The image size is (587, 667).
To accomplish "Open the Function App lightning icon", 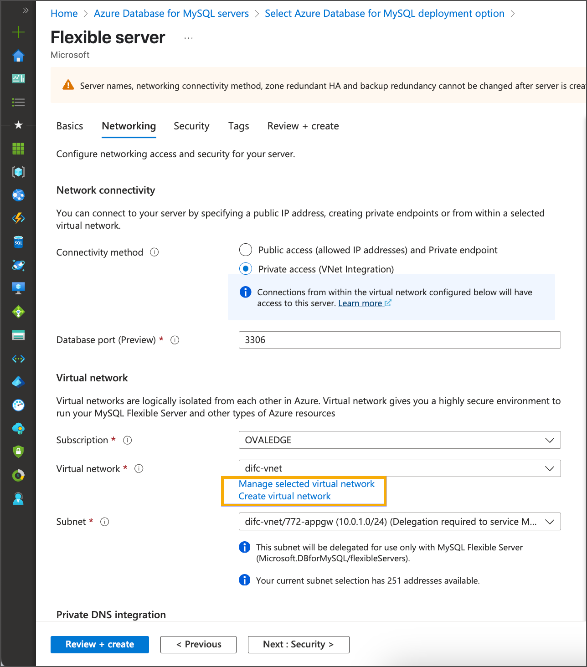I will pyautogui.click(x=18, y=218).
